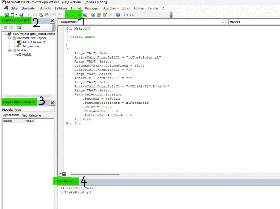Screen dimensions: 280x209
Task: Toggle folders view in Project panel
Action: click(19, 27)
